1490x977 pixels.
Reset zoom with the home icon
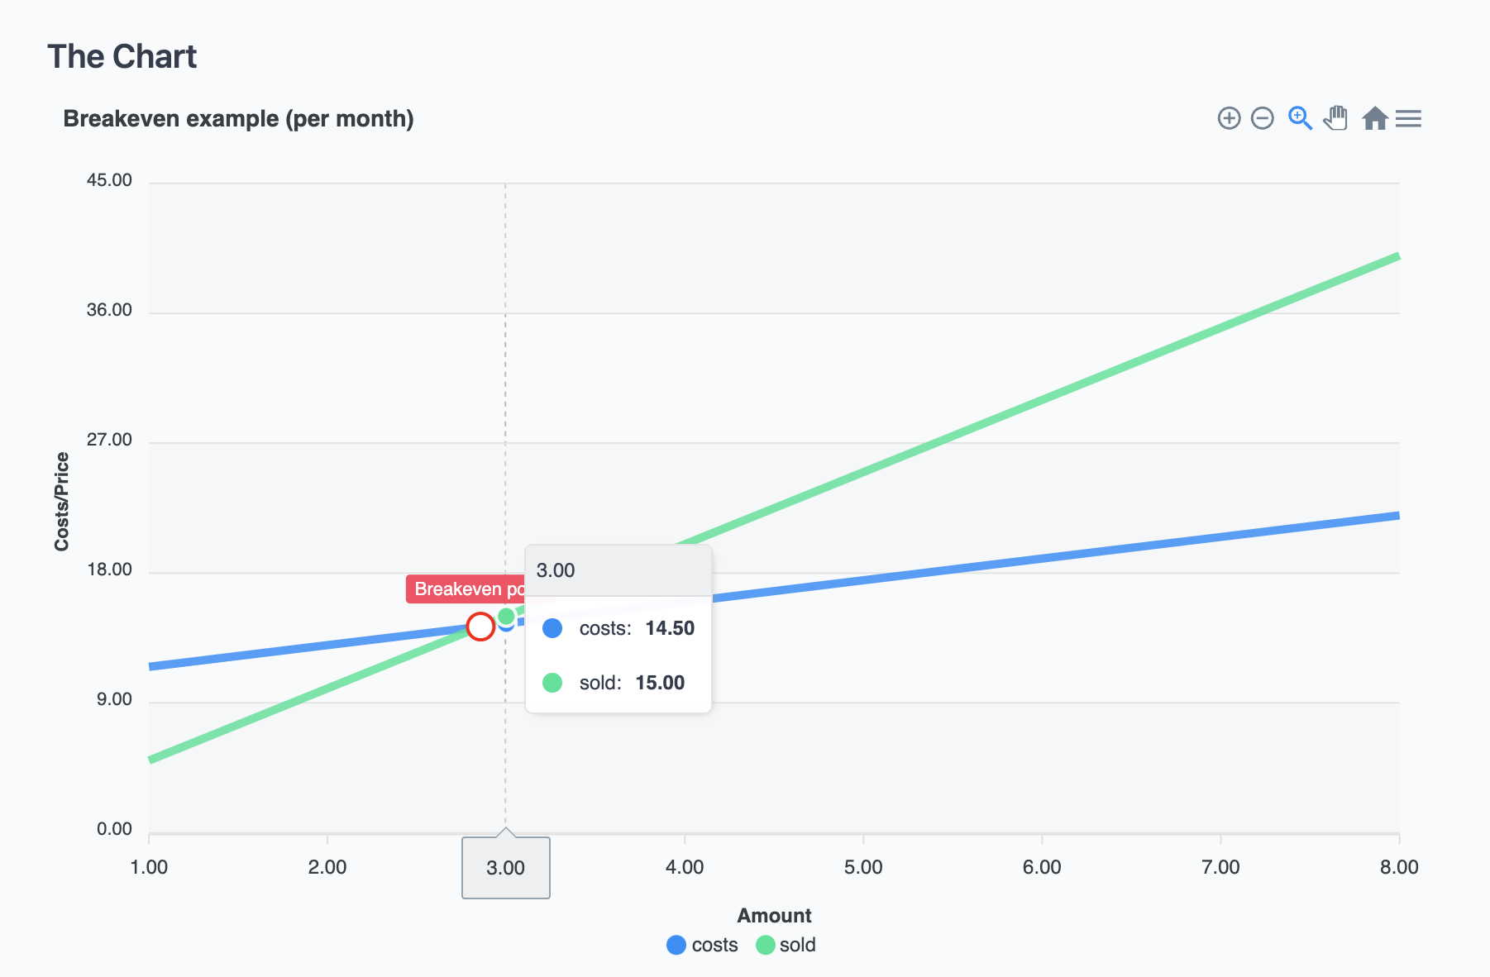click(x=1374, y=119)
